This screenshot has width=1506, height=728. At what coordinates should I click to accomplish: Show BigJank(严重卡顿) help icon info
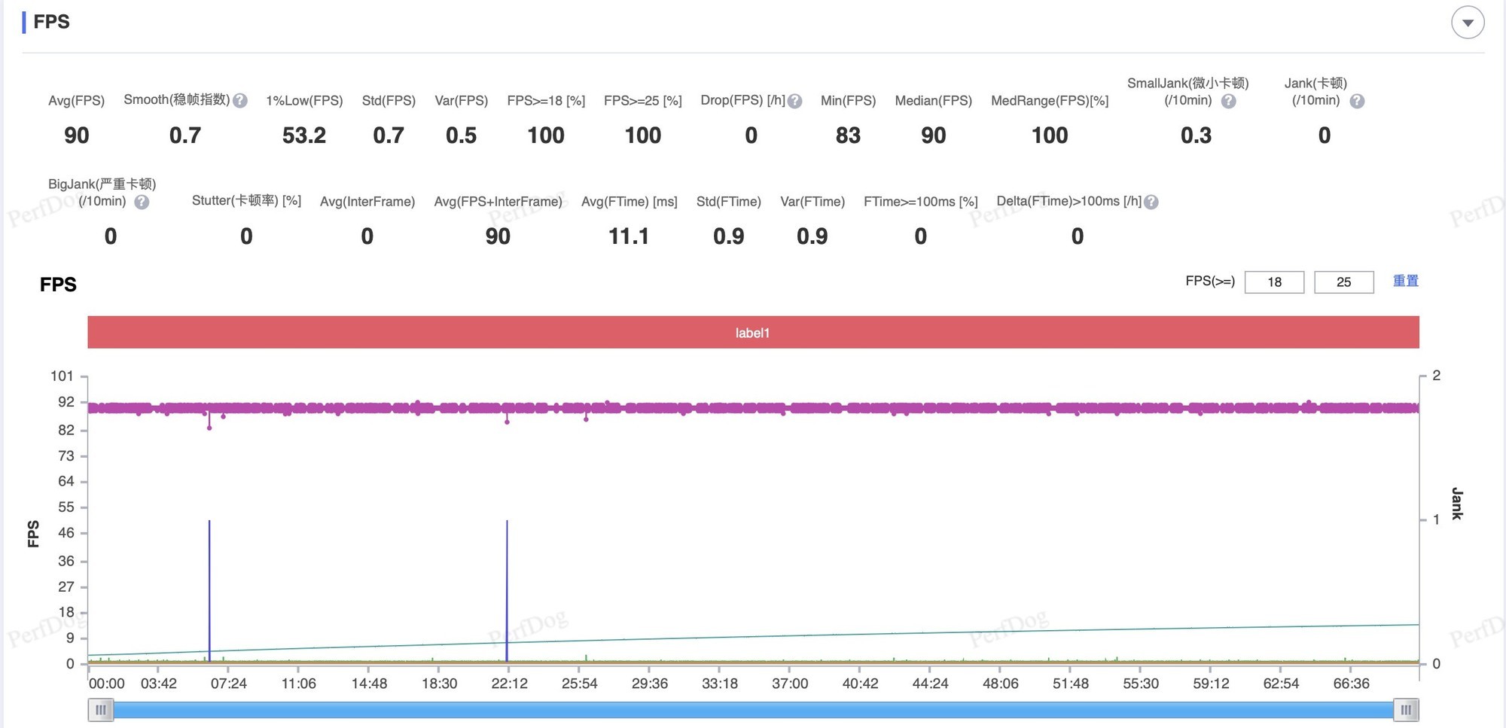point(142,202)
